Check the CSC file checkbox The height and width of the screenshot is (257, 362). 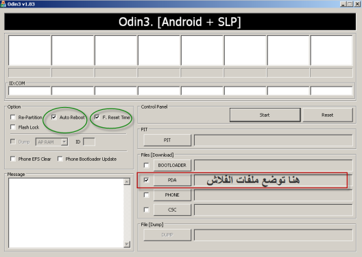(x=146, y=210)
